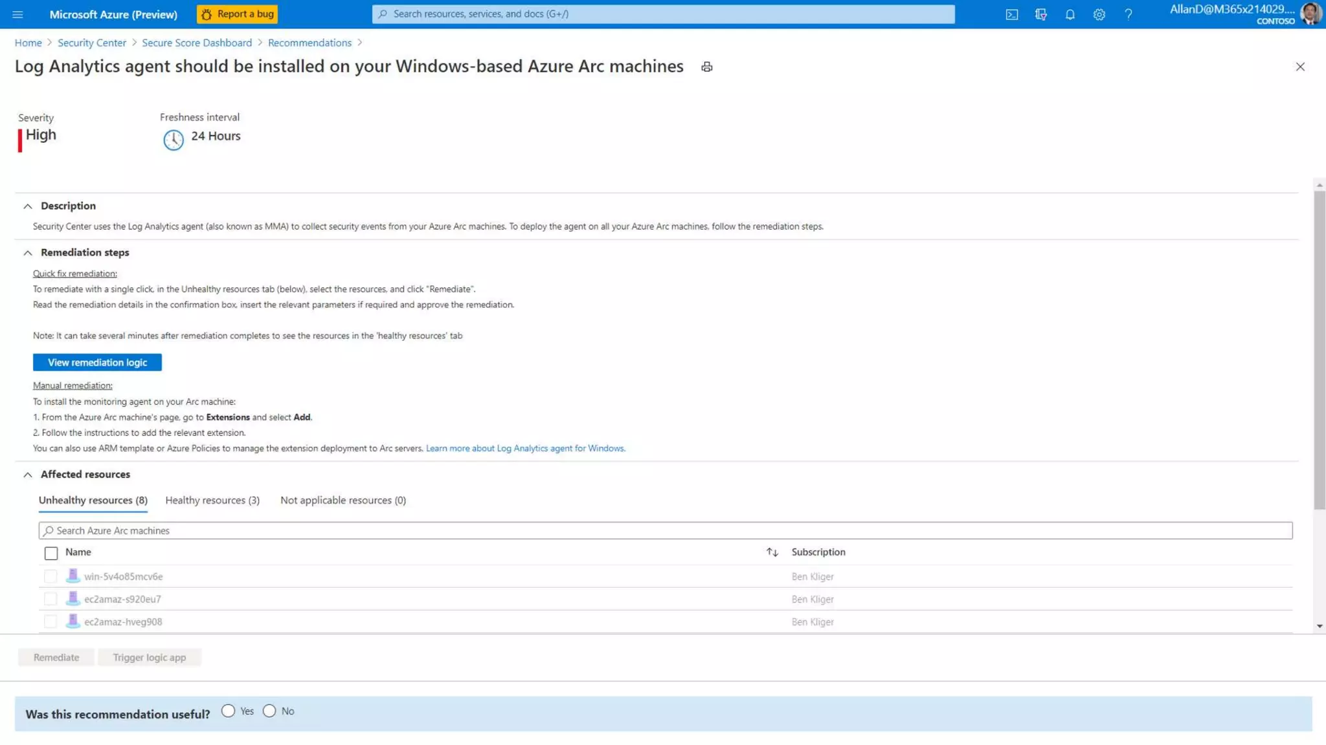Open the portal hamburger menu
This screenshot has height=745, width=1326.
[x=17, y=14]
